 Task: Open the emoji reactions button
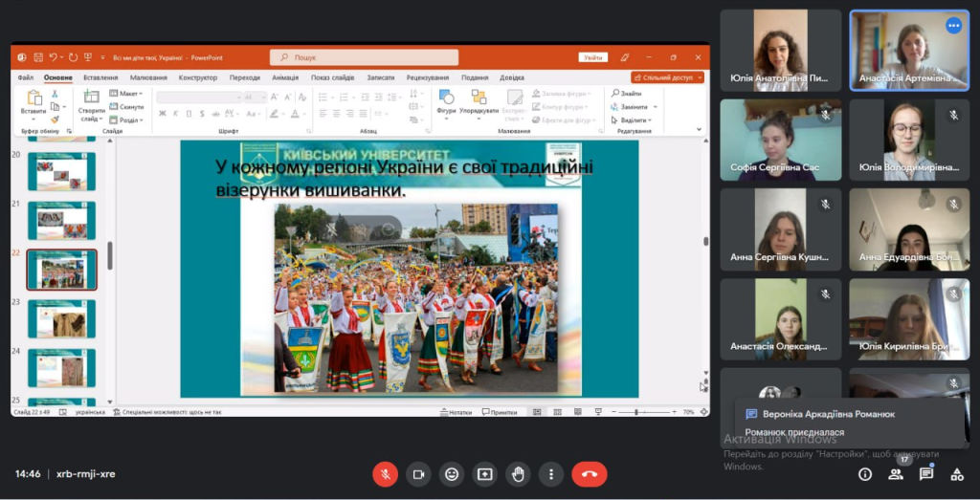pyautogui.click(x=452, y=474)
